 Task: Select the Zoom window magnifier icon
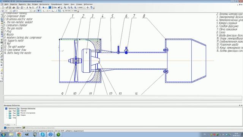[x=65, y=8]
